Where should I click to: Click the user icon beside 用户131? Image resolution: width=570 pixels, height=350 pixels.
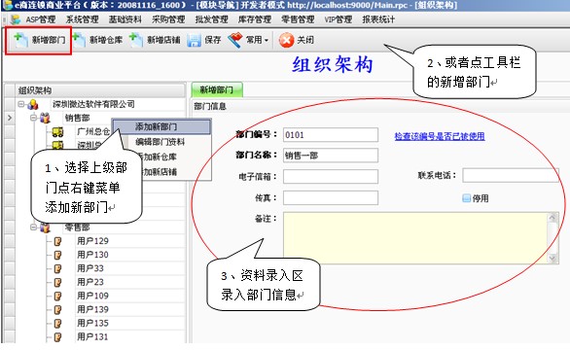(57, 337)
